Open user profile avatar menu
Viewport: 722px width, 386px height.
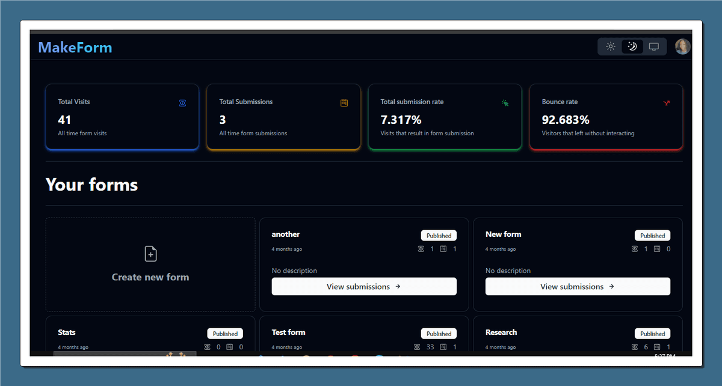[x=682, y=47]
